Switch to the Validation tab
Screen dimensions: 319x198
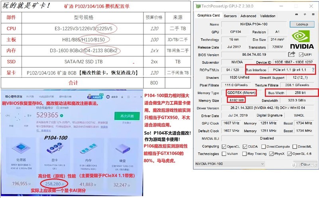[x=268, y=16]
